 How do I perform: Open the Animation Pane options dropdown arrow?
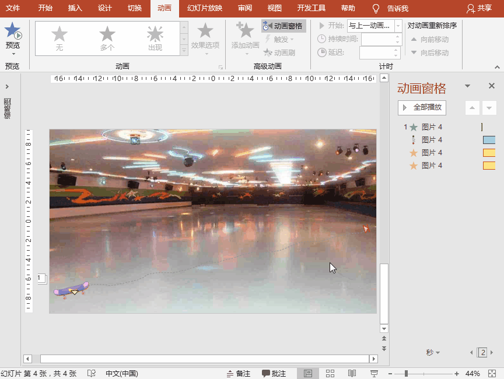coord(468,86)
